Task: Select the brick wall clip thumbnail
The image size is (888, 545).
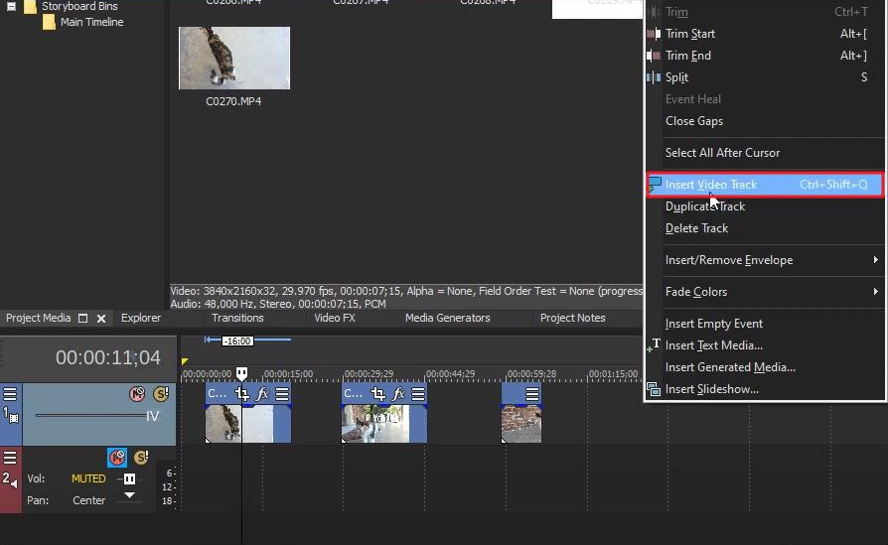Action: (521, 423)
